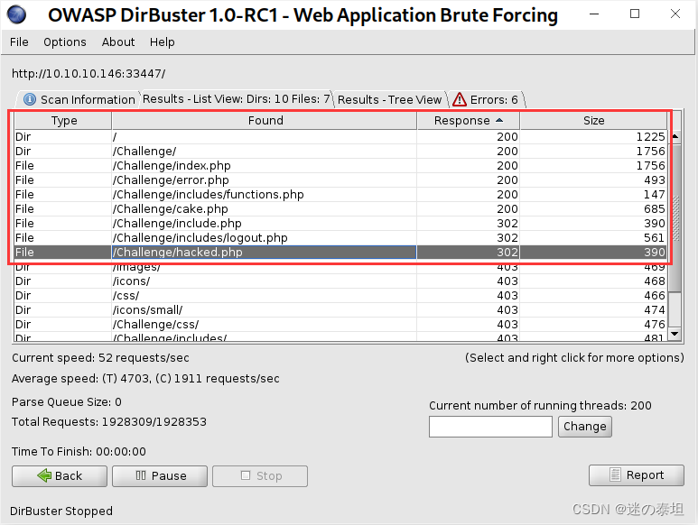Viewport: 698px width, 525px height.
Task: Select /Challenge/cake.php row
Action: click(340, 209)
